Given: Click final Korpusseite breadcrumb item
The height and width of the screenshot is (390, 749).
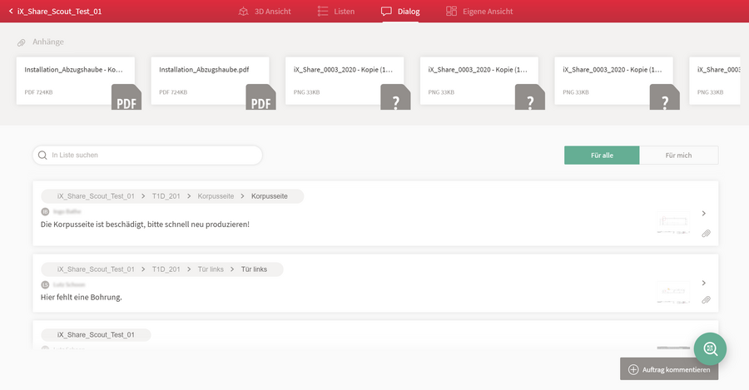Looking at the screenshot, I should 270,196.
